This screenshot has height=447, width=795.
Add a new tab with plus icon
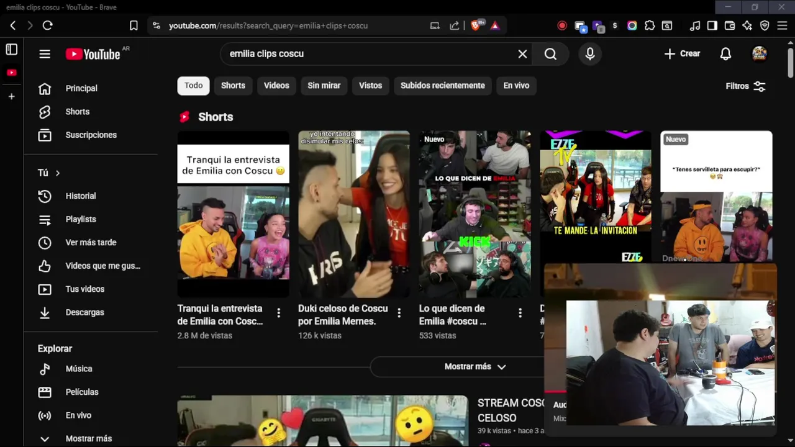point(11,96)
